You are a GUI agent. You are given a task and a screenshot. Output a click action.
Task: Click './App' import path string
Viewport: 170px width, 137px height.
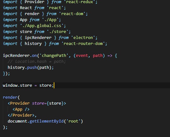pos(50,20)
